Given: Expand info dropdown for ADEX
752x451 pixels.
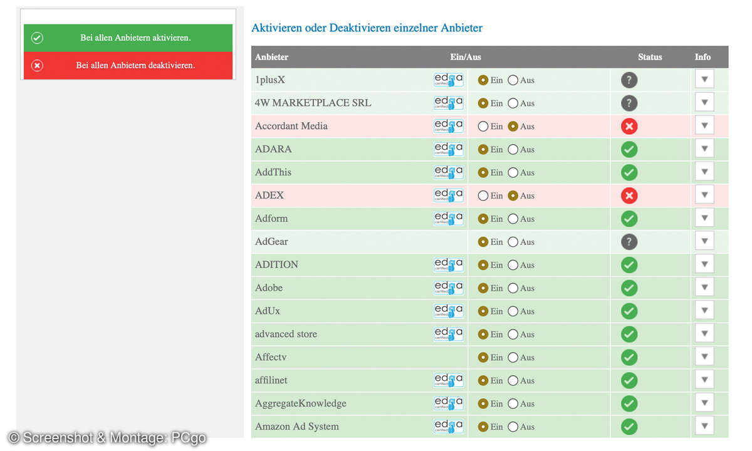Looking at the screenshot, I should (704, 195).
